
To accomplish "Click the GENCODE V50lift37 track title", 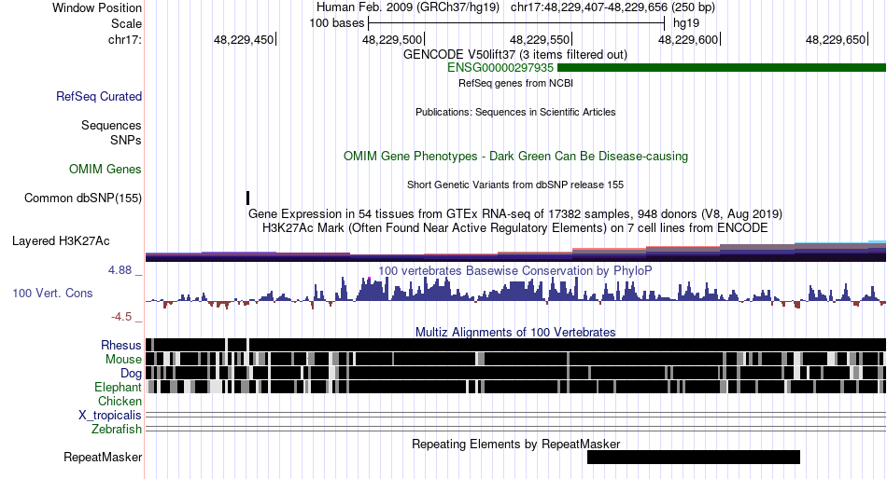I will coord(515,55).
